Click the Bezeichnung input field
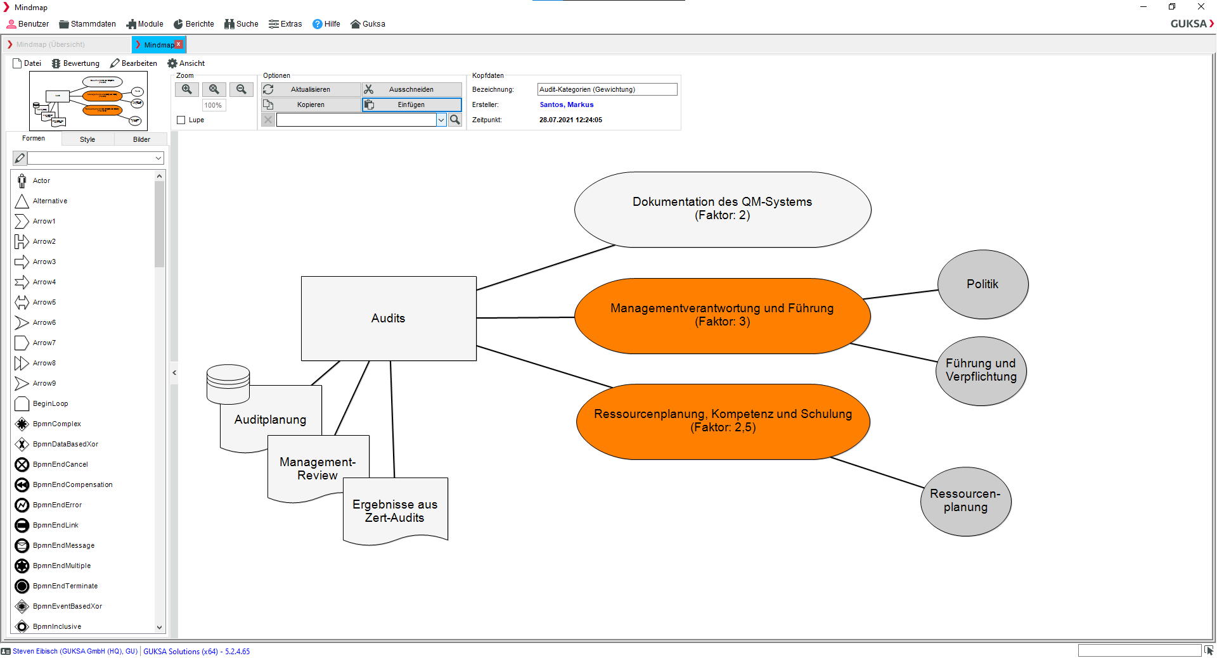The image size is (1217, 658). tap(607, 89)
